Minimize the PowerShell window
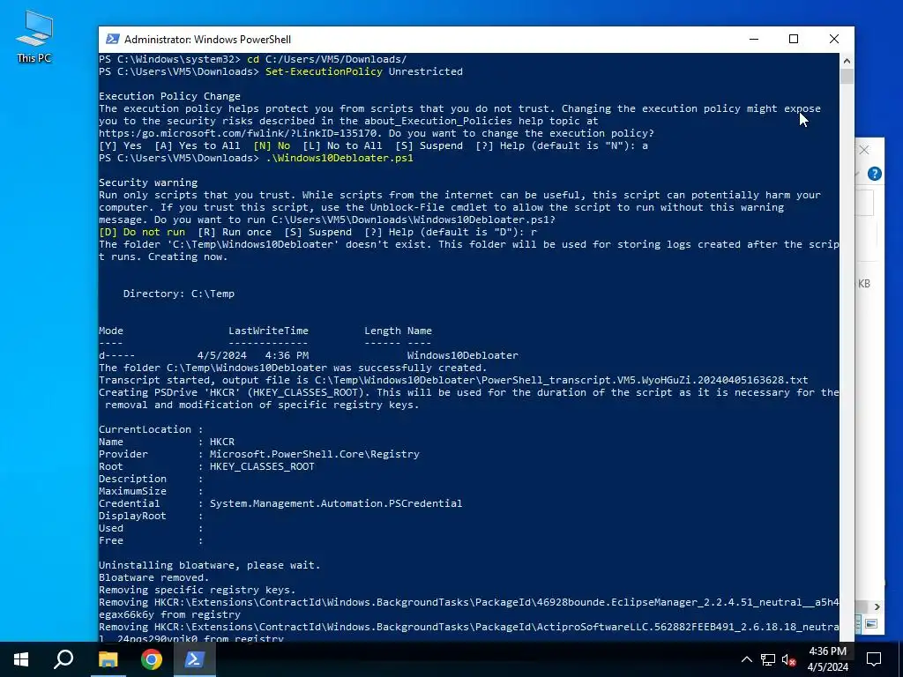This screenshot has width=903, height=677. [x=754, y=39]
